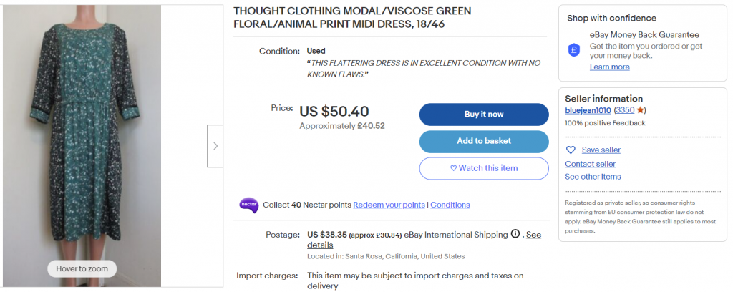The image size is (733, 292).
Task: Click the orange feedback star icon
Action: pyautogui.click(x=641, y=110)
